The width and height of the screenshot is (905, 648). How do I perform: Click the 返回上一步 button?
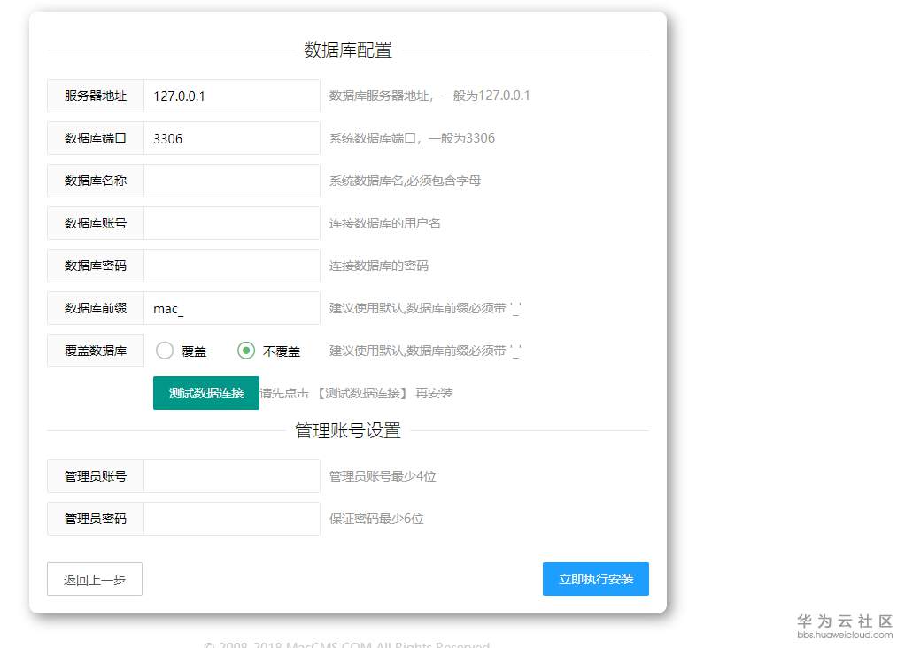coord(94,578)
